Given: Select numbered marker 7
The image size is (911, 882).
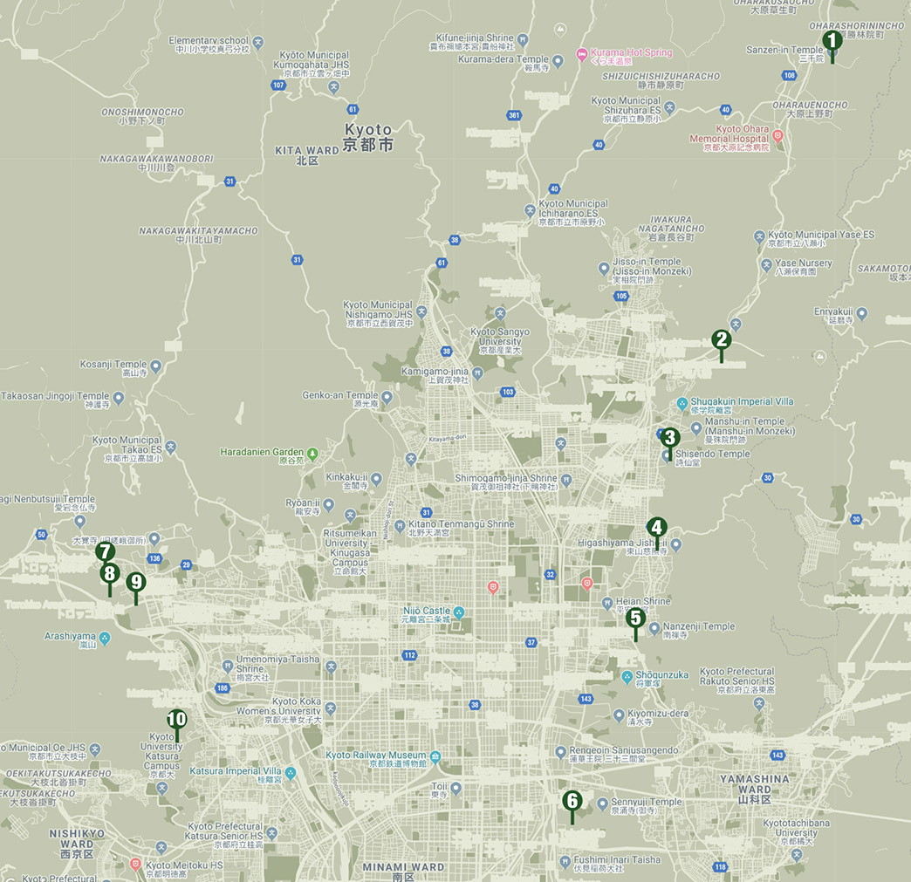Looking at the screenshot, I should pos(106,552).
